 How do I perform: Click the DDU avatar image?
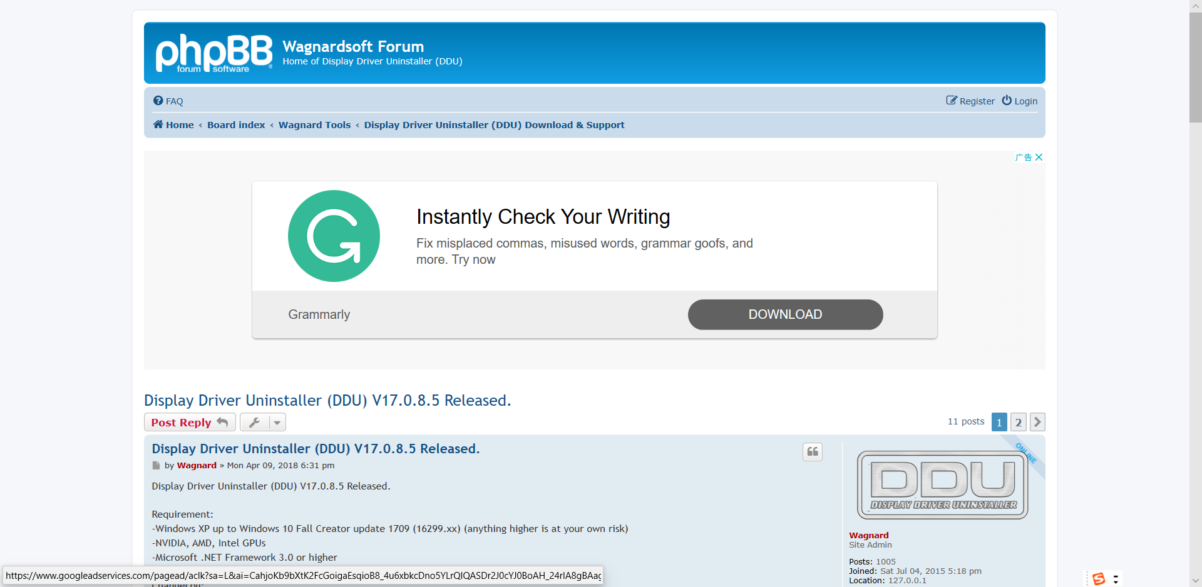pyautogui.click(x=942, y=485)
